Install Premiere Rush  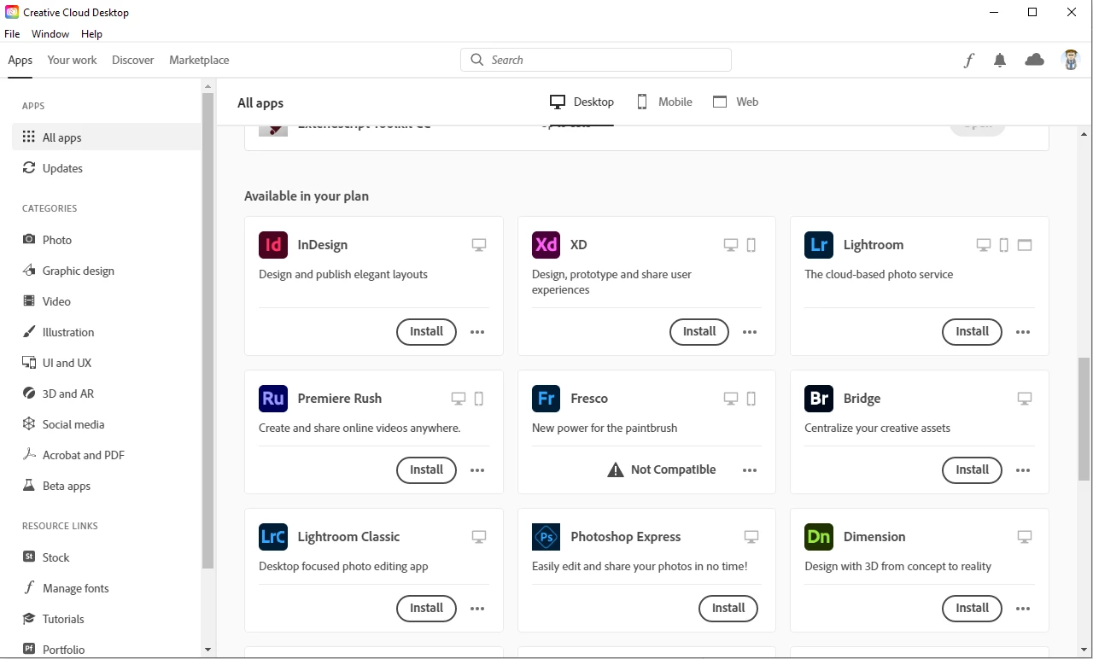426,469
